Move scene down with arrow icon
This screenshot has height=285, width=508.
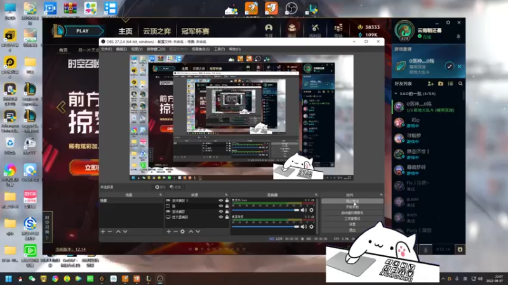(125, 232)
